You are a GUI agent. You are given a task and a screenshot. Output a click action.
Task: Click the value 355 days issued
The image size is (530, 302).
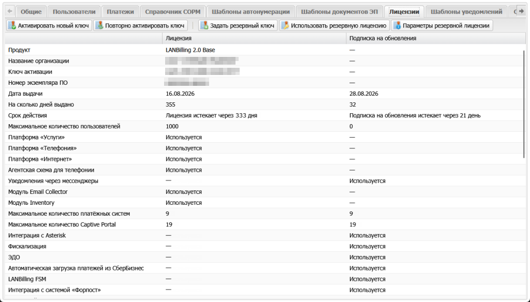pos(170,104)
